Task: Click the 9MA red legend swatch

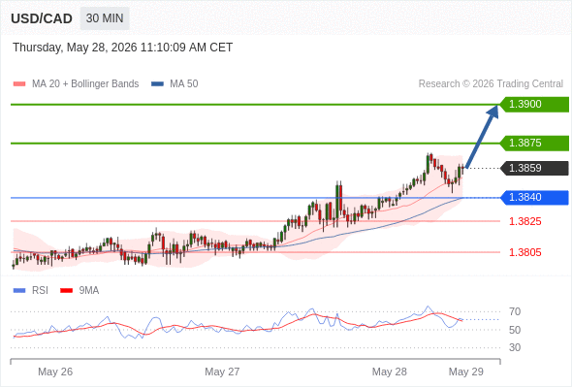Action: click(66, 291)
